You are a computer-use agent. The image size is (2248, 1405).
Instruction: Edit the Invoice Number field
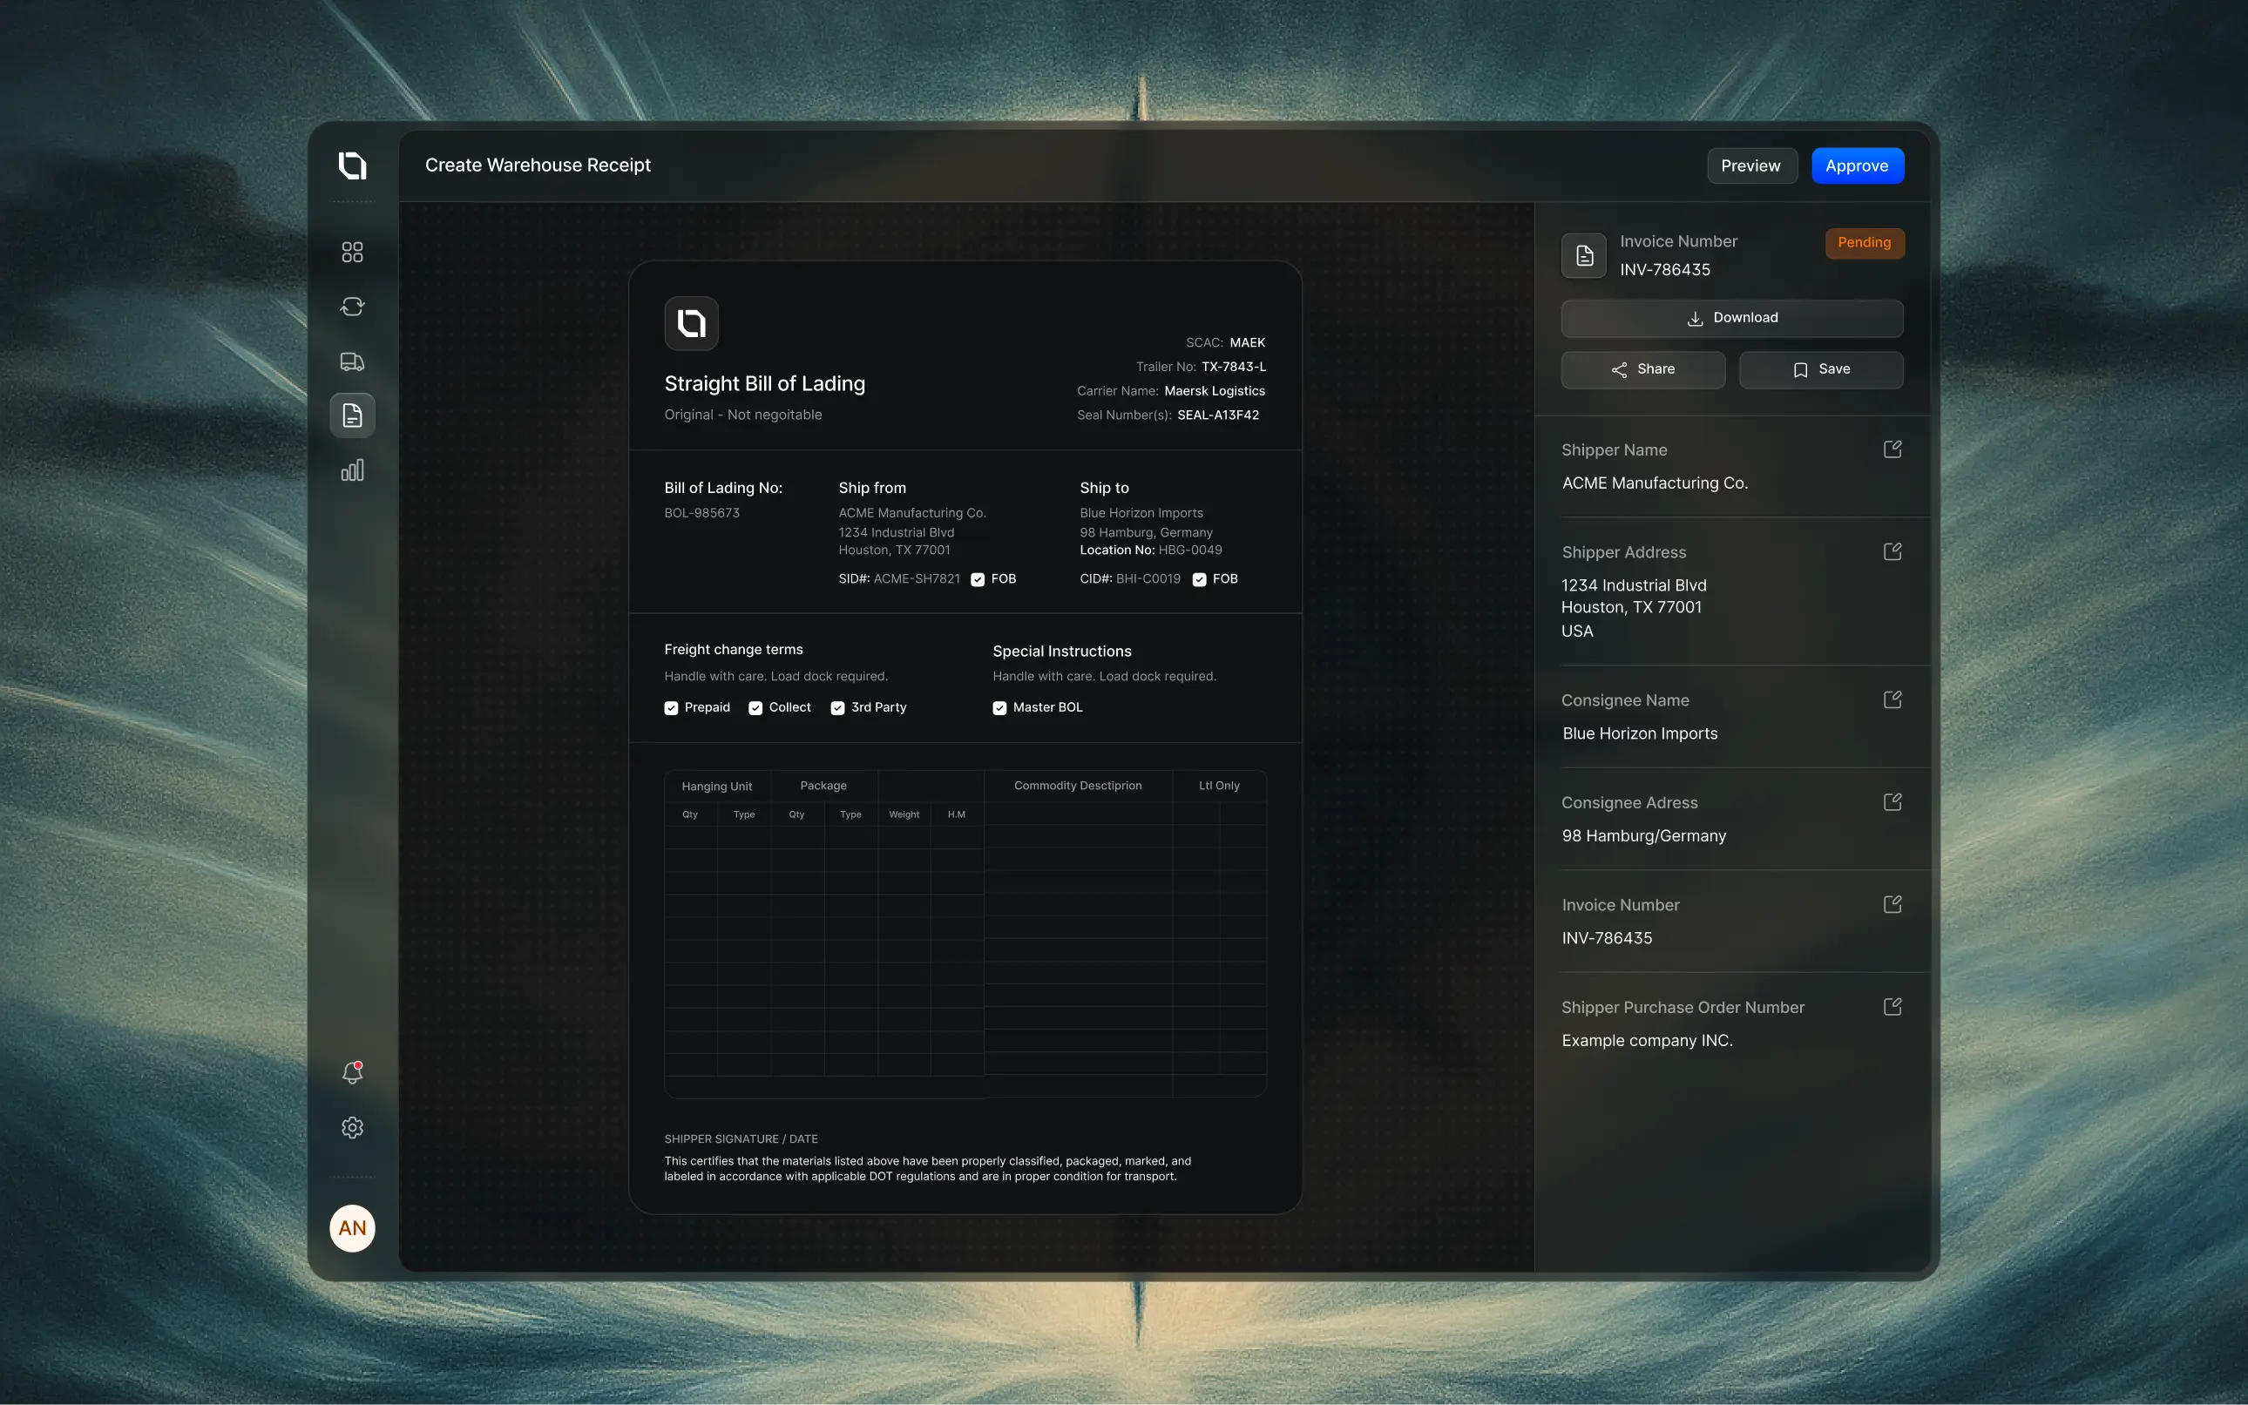point(1894,903)
